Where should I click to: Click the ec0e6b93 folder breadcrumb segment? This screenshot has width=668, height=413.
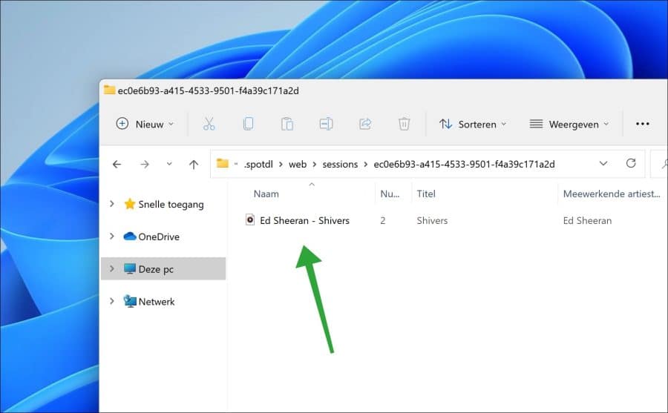[x=464, y=165]
